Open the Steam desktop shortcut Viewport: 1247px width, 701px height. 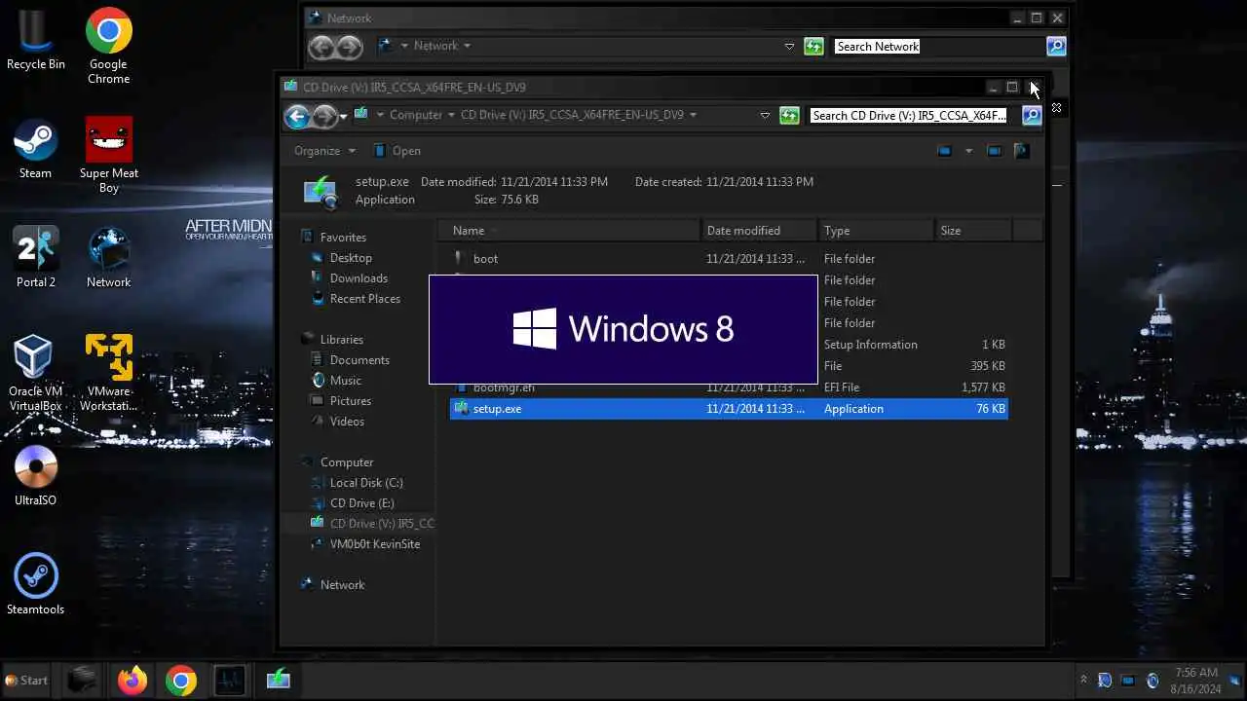[35, 149]
